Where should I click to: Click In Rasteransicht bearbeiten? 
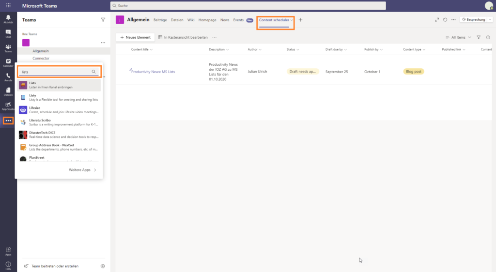pyautogui.click(x=183, y=37)
